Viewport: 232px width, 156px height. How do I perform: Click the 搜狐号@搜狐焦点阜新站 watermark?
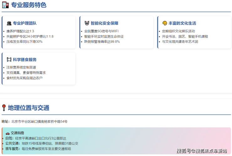coord(202,151)
